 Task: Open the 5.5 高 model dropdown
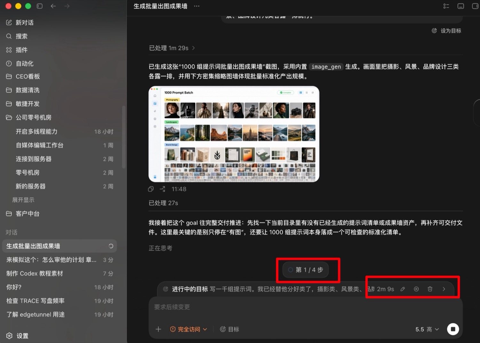pyautogui.click(x=427, y=329)
